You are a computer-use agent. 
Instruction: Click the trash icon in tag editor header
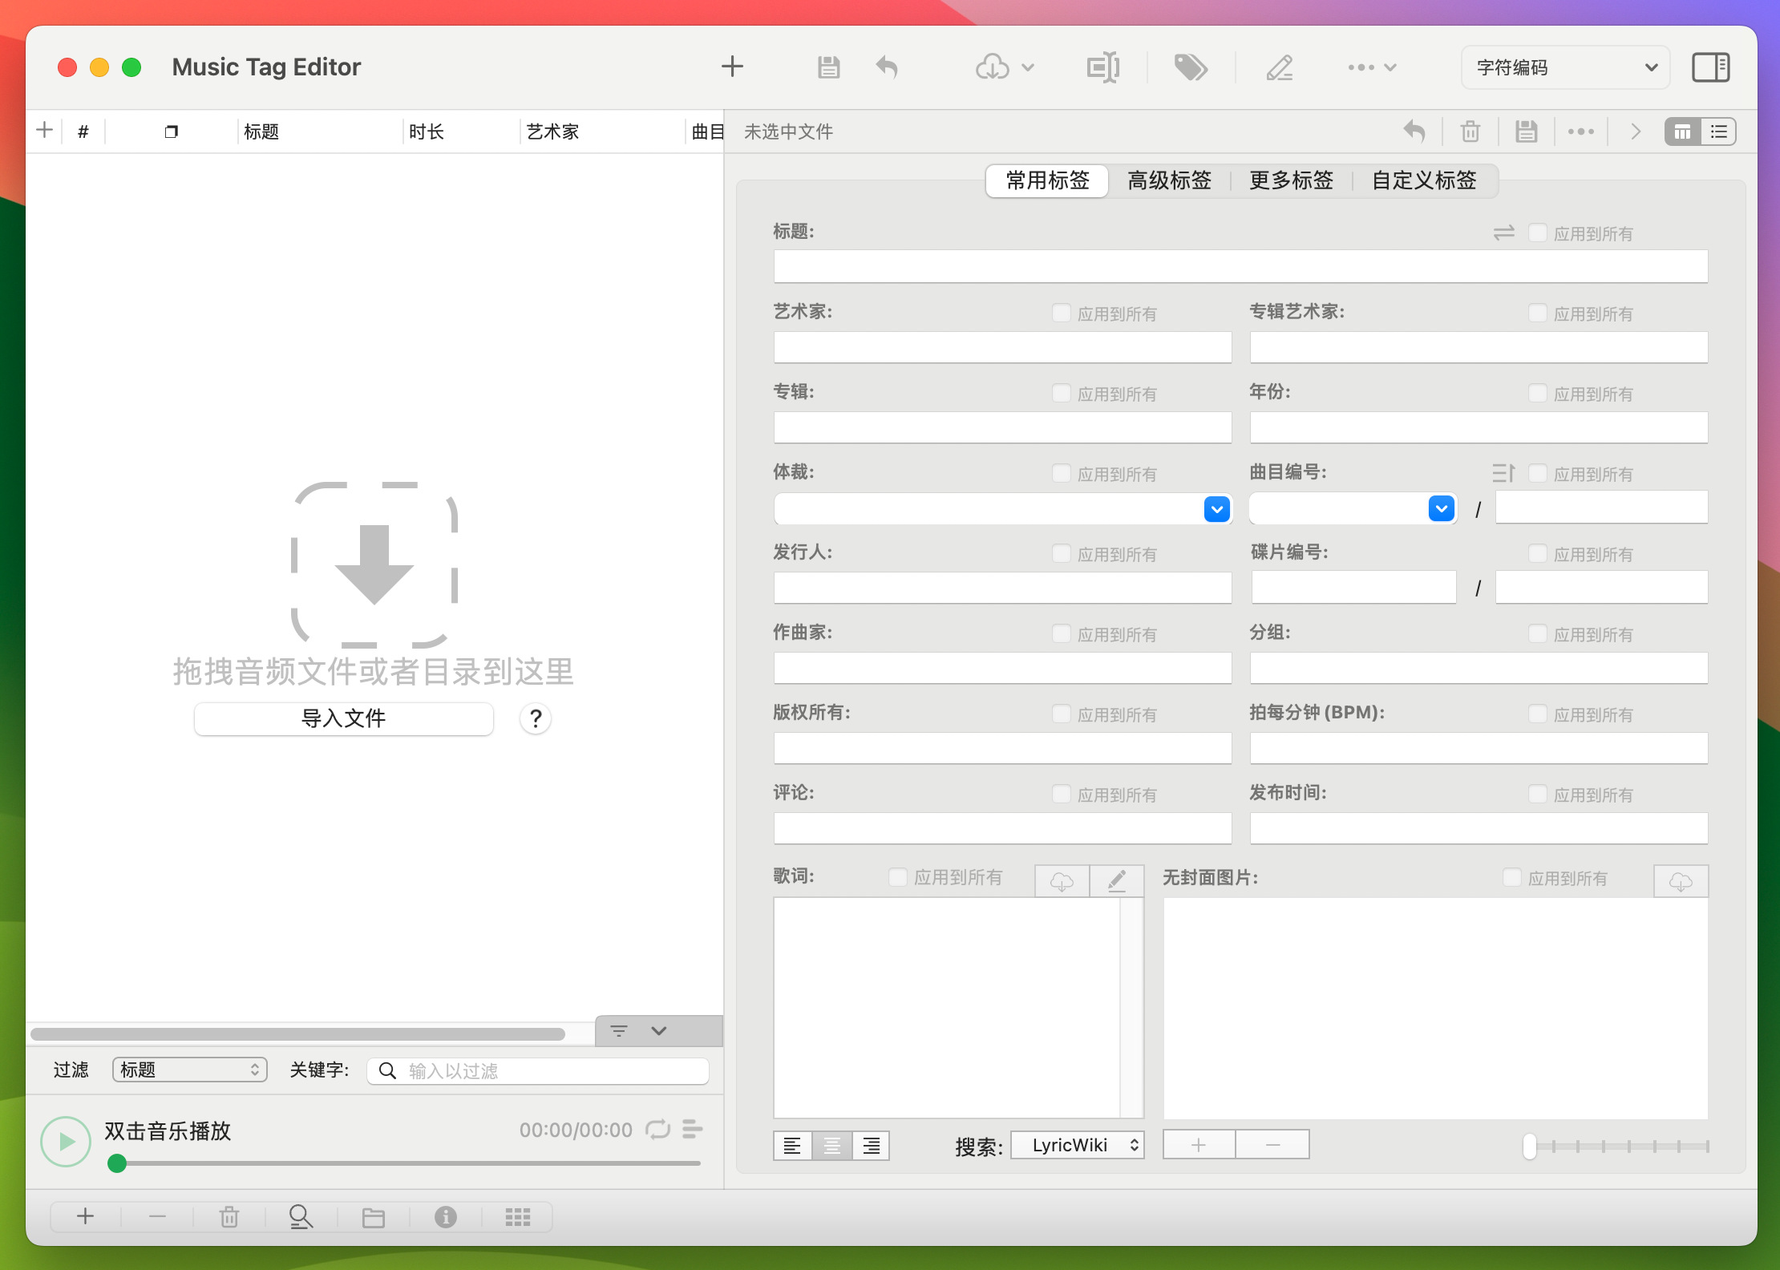pyautogui.click(x=1470, y=131)
